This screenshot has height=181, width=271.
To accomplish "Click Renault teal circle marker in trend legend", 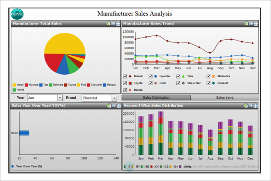I will pyautogui.click(x=213, y=83).
